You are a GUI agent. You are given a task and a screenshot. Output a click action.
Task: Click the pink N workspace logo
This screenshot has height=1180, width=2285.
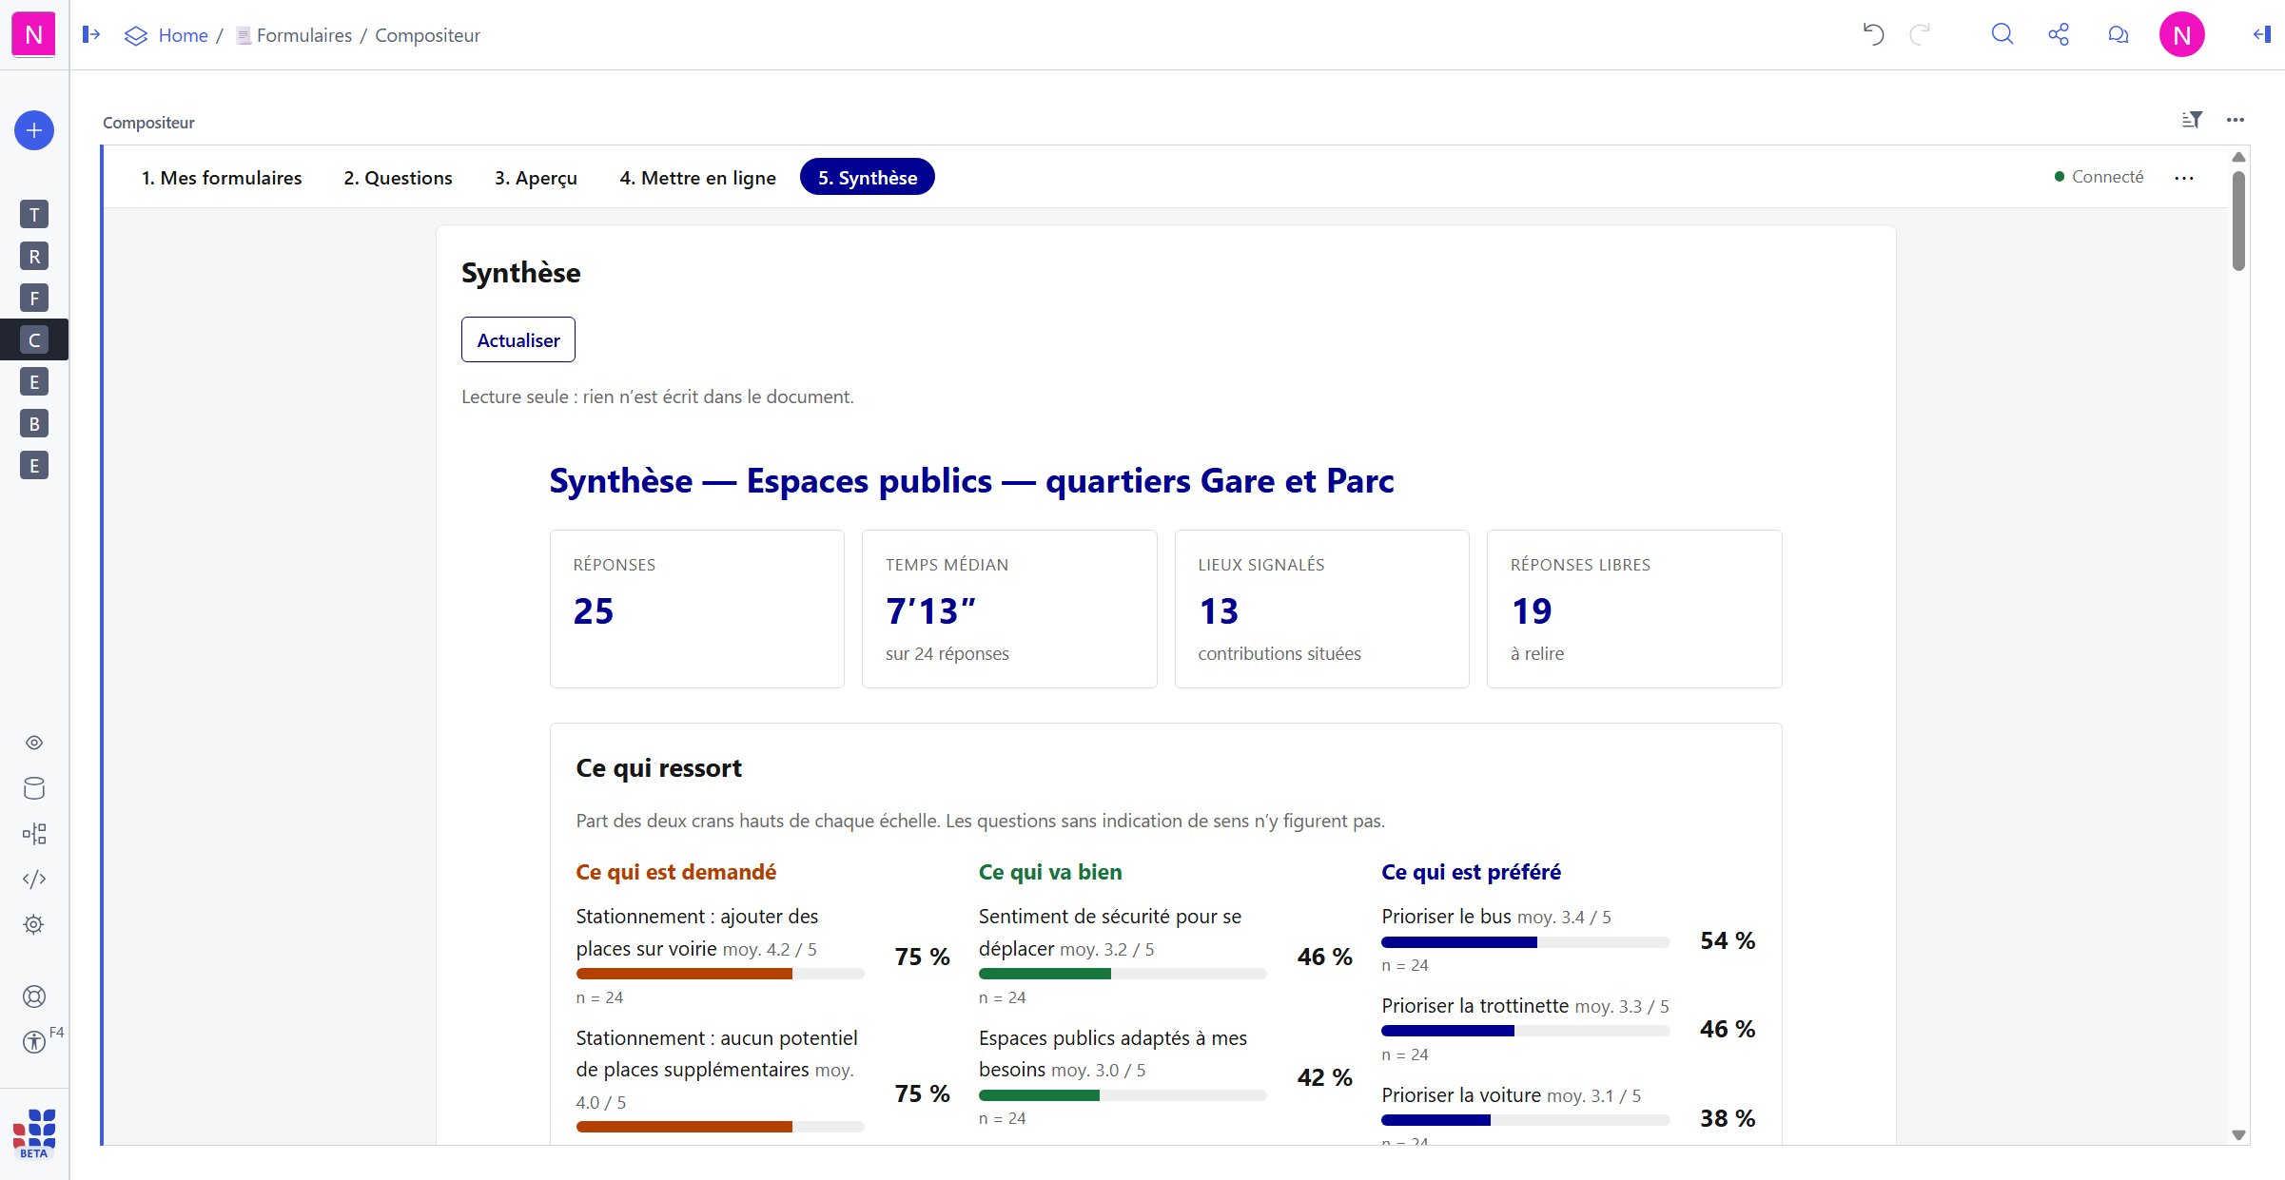pyautogui.click(x=33, y=35)
